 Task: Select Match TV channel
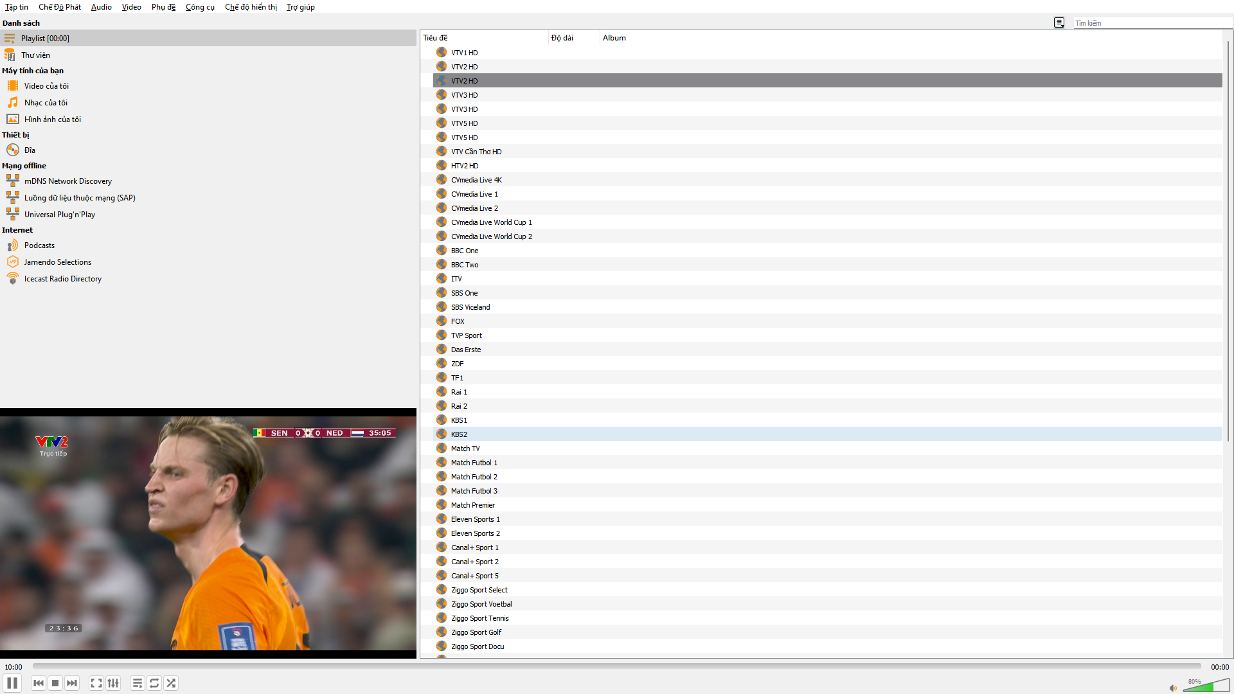pyautogui.click(x=828, y=449)
